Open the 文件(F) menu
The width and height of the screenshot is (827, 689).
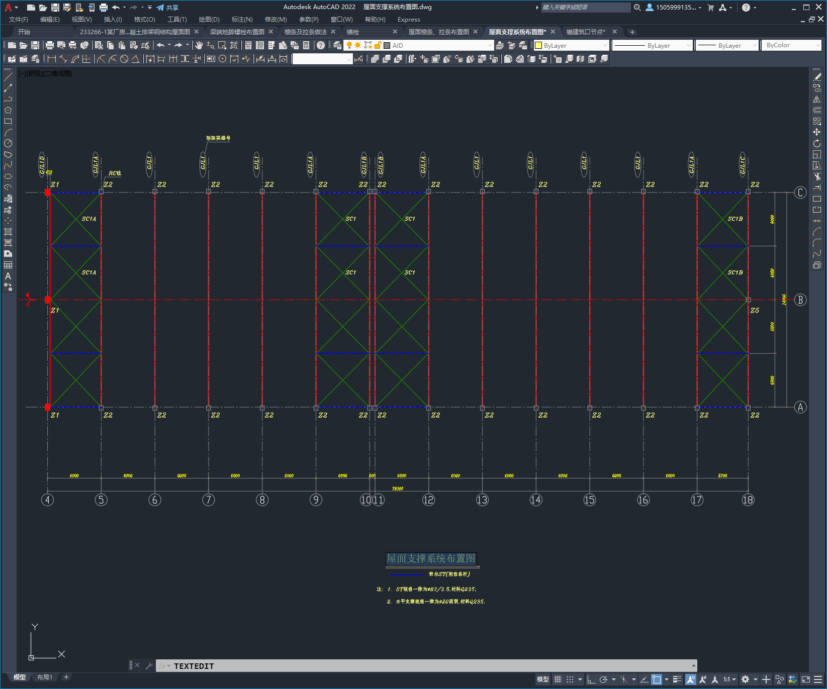pos(19,20)
